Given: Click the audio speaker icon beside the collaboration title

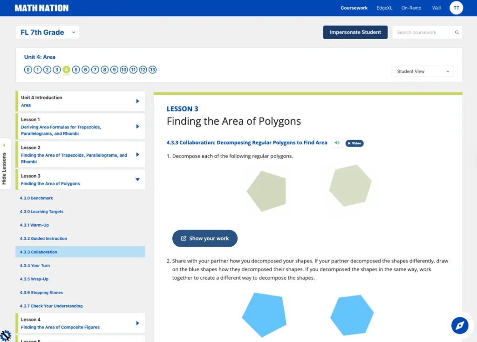Looking at the screenshot, I should click(337, 143).
